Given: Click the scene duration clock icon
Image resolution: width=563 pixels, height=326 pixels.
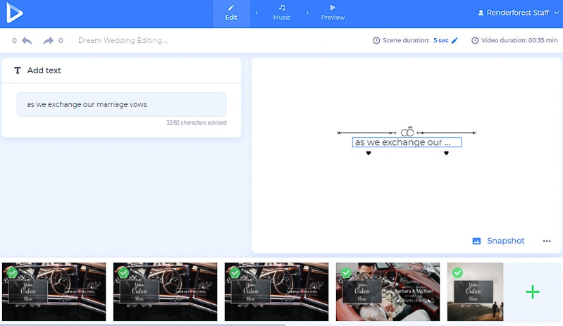Looking at the screenshot, I should pos(376,41).
